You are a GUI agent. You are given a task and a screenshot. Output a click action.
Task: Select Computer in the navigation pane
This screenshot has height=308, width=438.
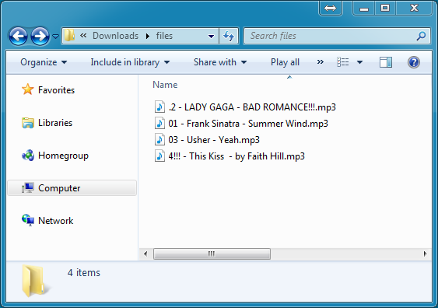(72, 188)
